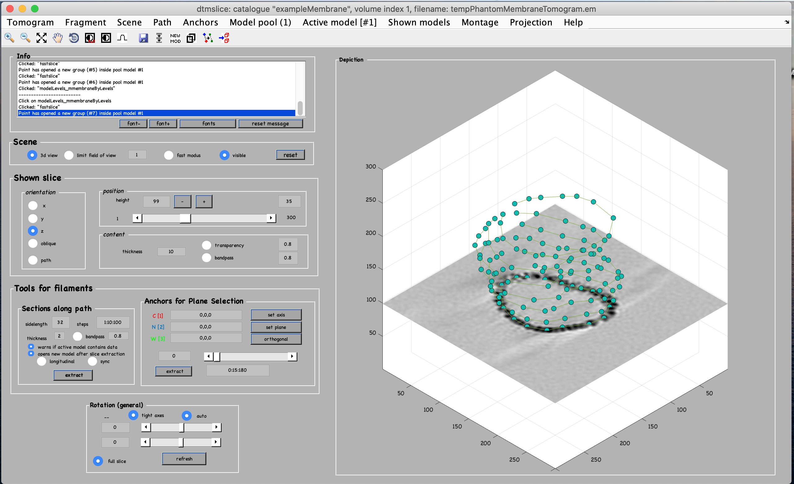Decrease info font with font- button
This screenshot has width=794, height=484.
click(x=133, y=123)
